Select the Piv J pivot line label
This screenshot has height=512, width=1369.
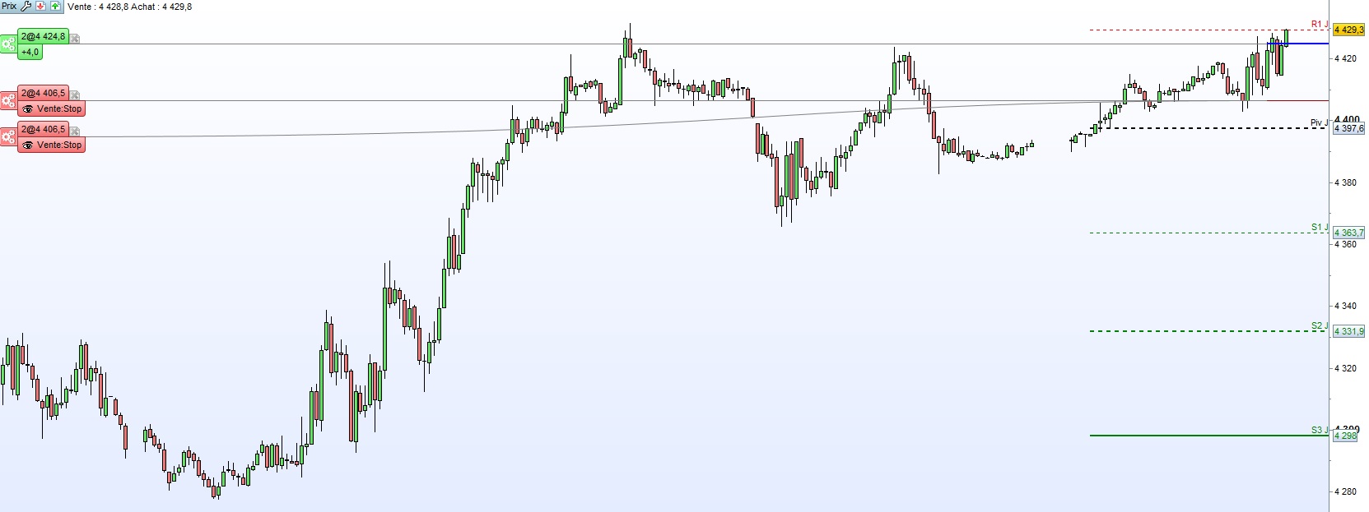click(1319, 123)
